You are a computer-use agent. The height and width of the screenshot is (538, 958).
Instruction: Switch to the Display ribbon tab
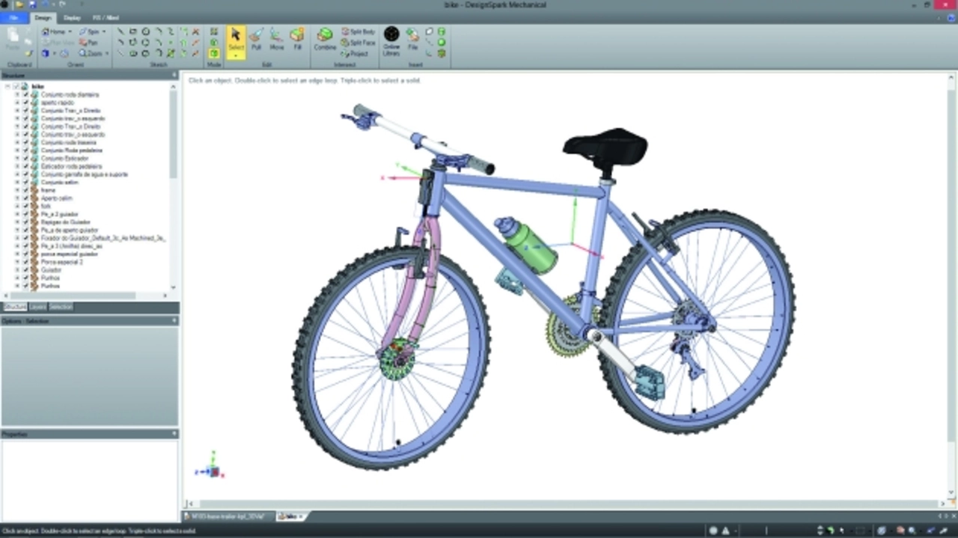coord(72,17)
